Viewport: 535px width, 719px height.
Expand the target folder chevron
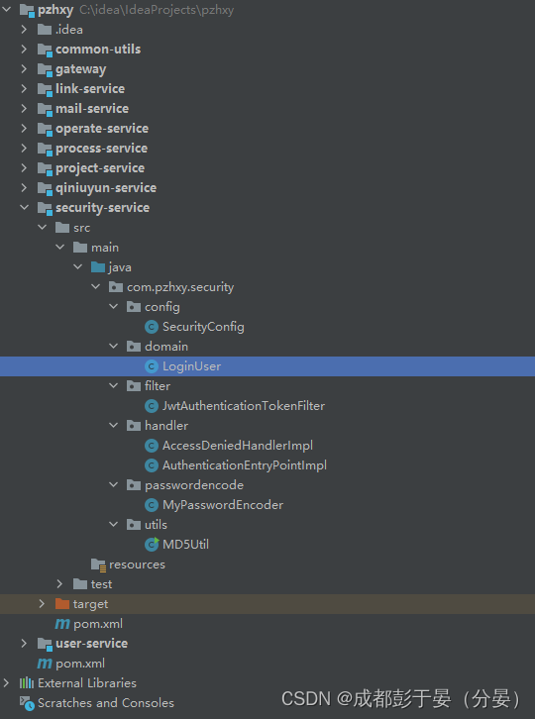42,603
